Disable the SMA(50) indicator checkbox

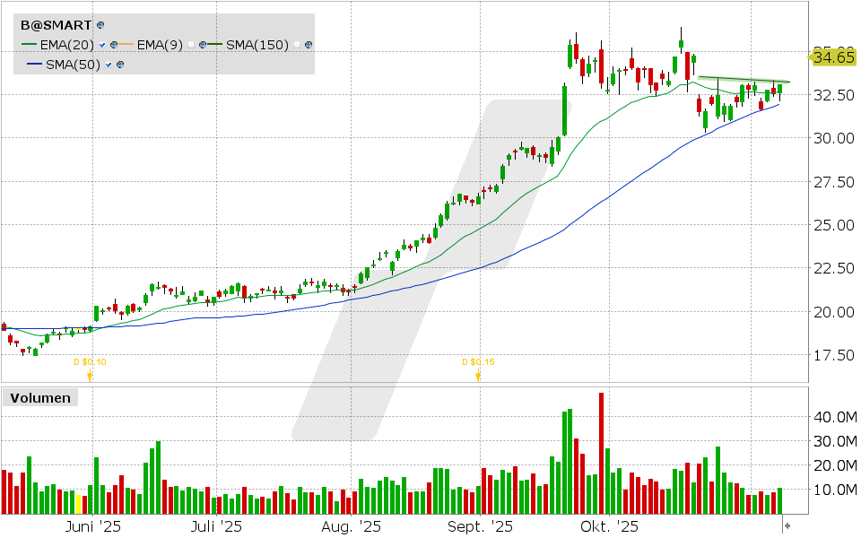109,65
